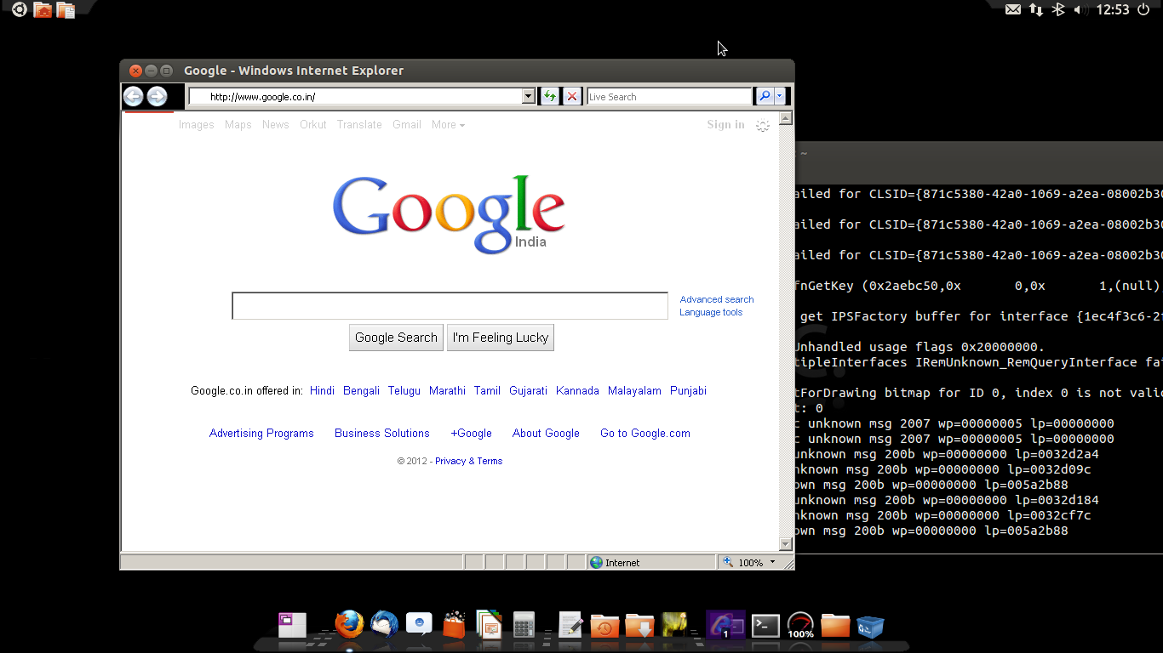Switch Google to Malayalam
Image resolution: width=1163 pixels, height=653 pixels.
coord(634,391)
